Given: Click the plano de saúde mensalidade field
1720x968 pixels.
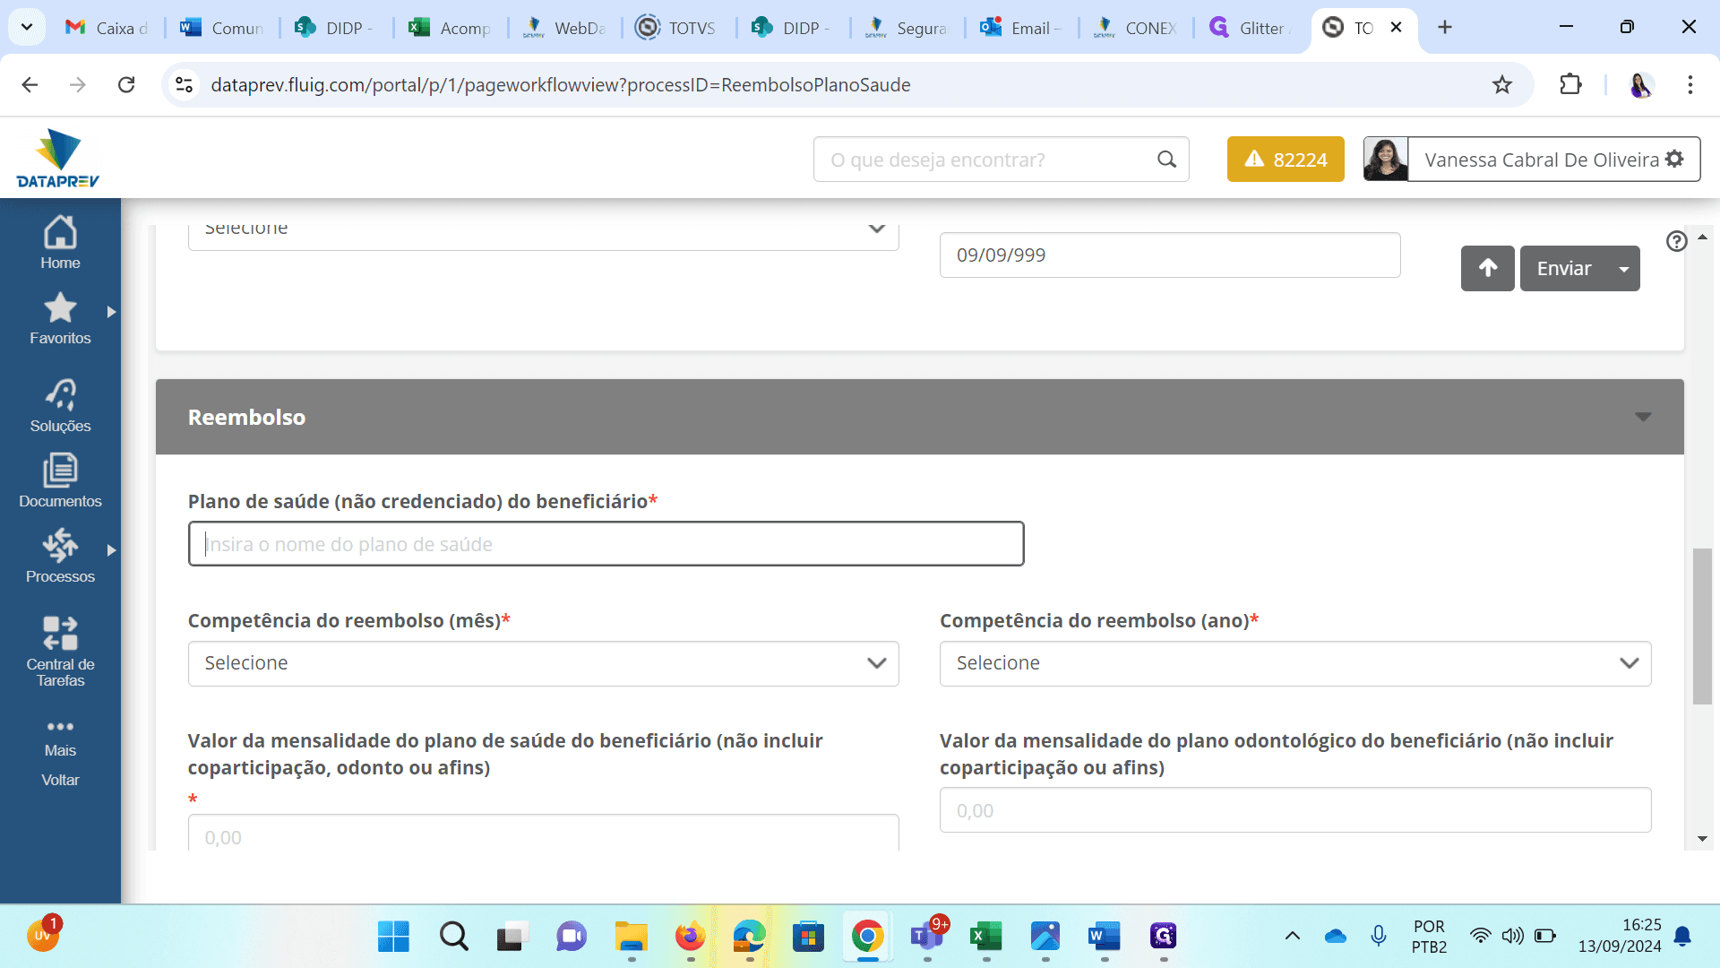Looking at the screenshot, I should click(543, 834).
